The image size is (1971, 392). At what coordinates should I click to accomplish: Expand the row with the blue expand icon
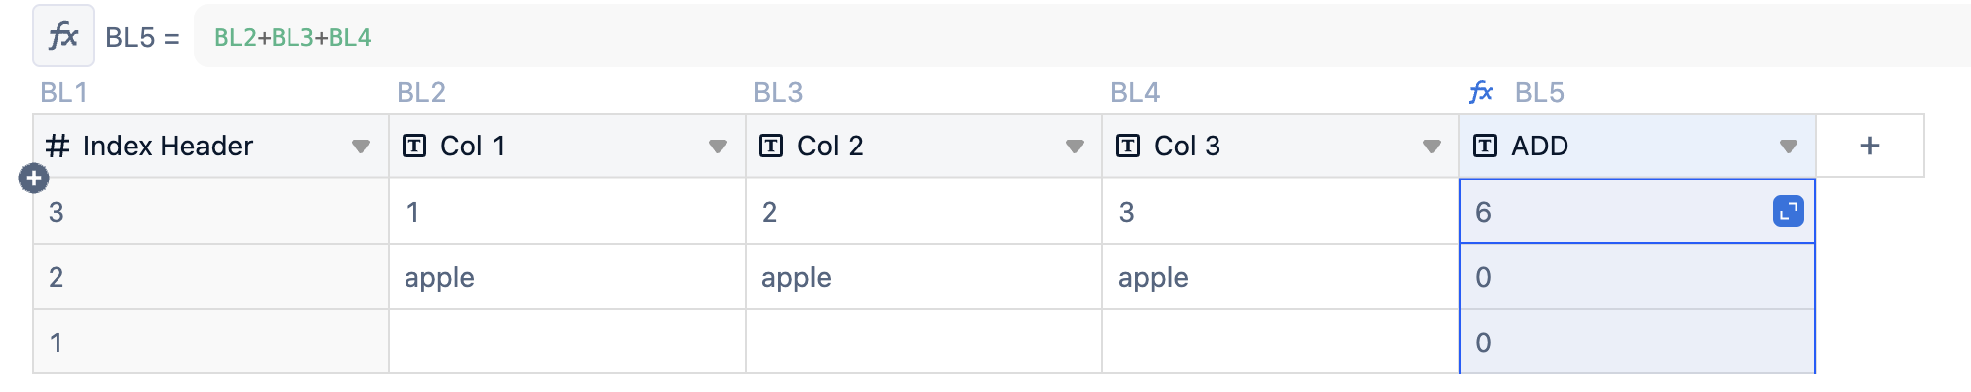[1788, 211]
